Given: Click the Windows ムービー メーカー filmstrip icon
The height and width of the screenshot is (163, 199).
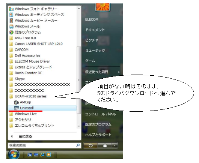Looking at the screenshot, I should (11, 21).
